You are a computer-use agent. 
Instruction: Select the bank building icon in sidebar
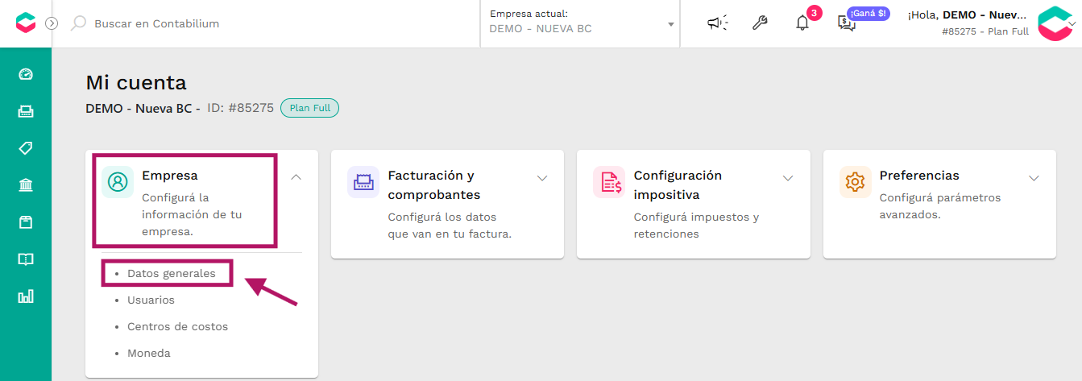coord(26,185)
